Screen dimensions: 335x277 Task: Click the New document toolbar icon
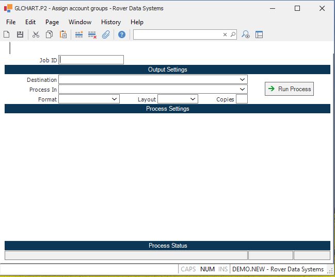click(7, 34)
